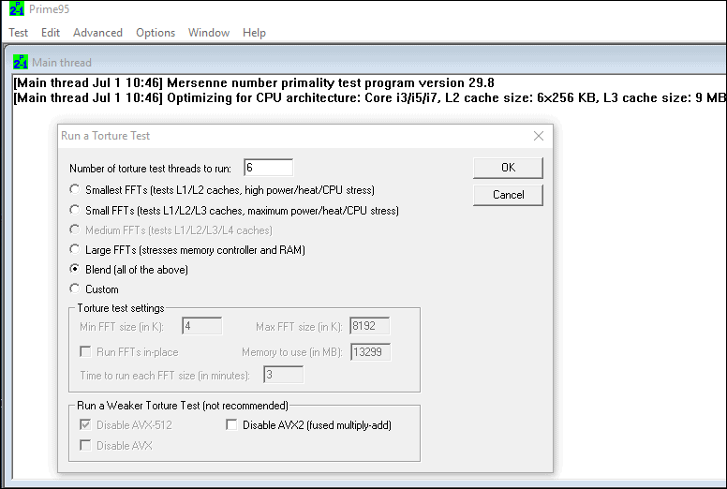The height and width of the screenshot is (489, 727).
Task: Click the 'Main thread' window title
Action: point(62,63)
